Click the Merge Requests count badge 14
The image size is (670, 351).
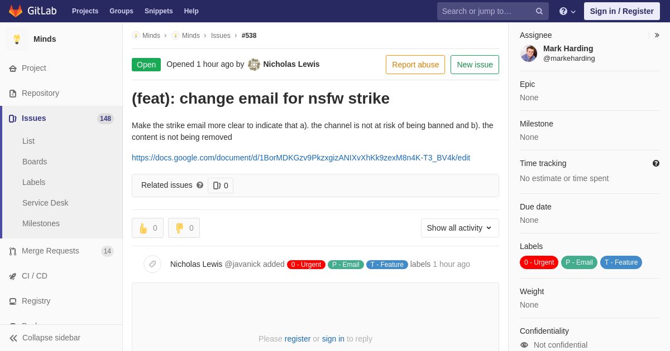107,251
